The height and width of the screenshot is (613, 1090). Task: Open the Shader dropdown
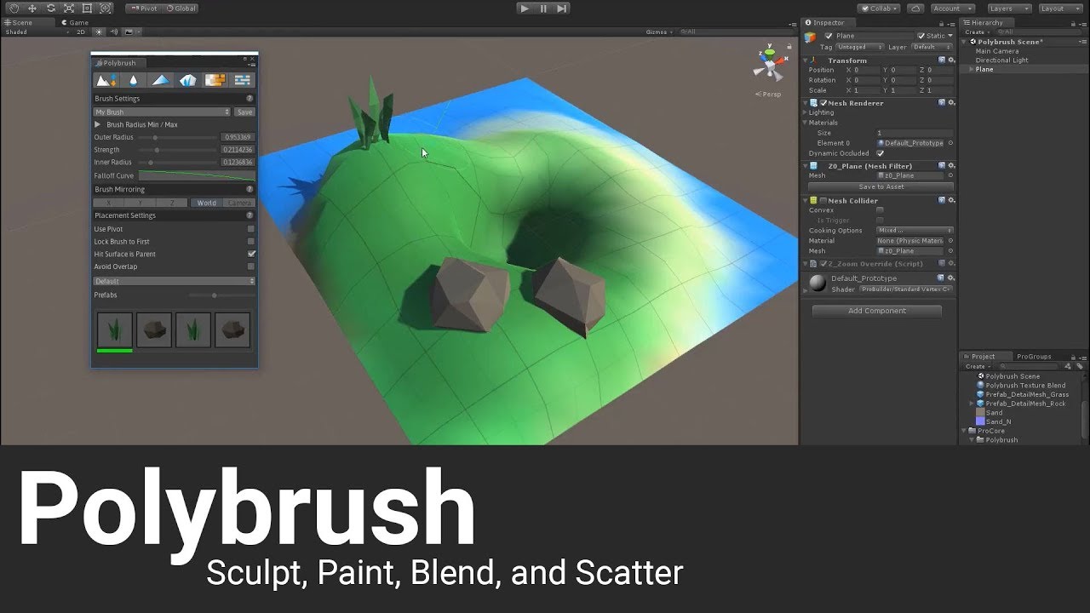(x=906, y=289)
